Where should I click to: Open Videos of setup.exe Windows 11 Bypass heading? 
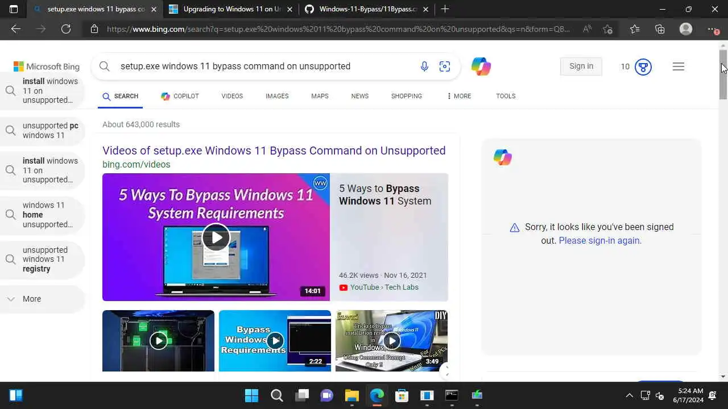274,151
